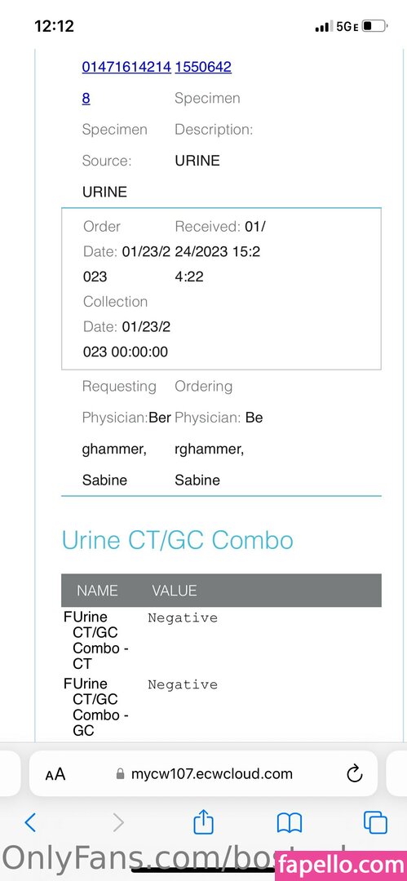Select the Urine CT/GC Combo heading
This screenshot has height=881, width=407.
177,540
